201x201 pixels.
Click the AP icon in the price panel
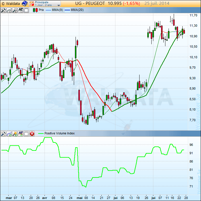tap(21, 10)
